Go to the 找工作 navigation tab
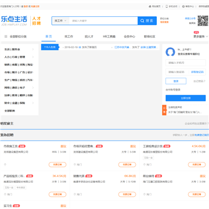The width and height of the screenshot is (209, 209). pos(69,37)
